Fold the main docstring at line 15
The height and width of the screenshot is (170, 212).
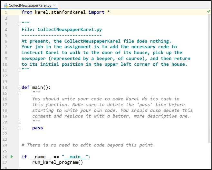[19, 93]
